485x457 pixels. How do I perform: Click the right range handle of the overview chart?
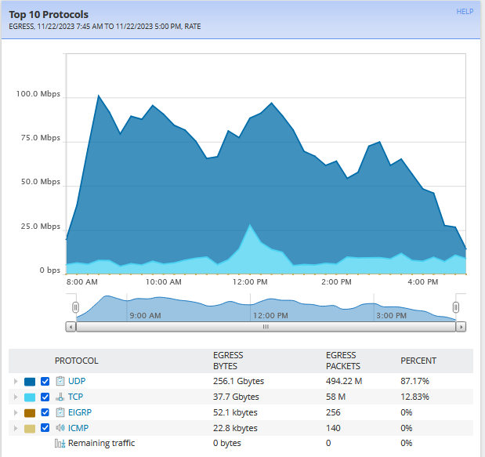[455, 307]
